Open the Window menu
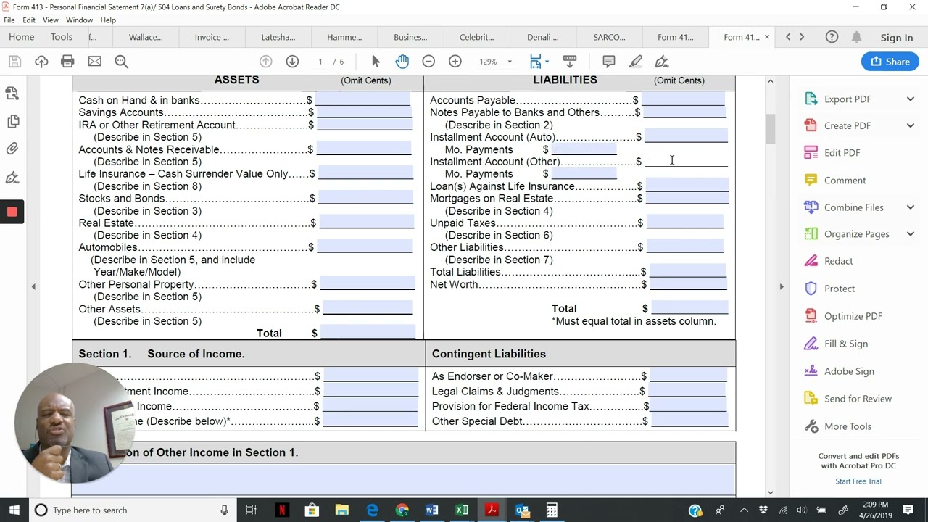 click(x=79, y=20)
